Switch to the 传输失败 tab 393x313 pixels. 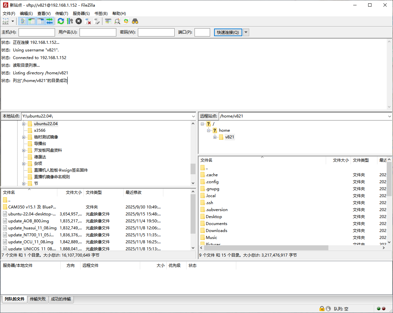(x=38, y=299)
